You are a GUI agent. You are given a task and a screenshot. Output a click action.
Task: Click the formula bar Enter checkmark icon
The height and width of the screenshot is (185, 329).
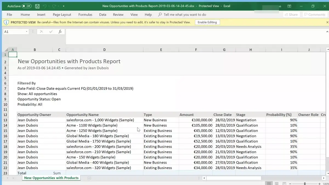tap(51, 32)
